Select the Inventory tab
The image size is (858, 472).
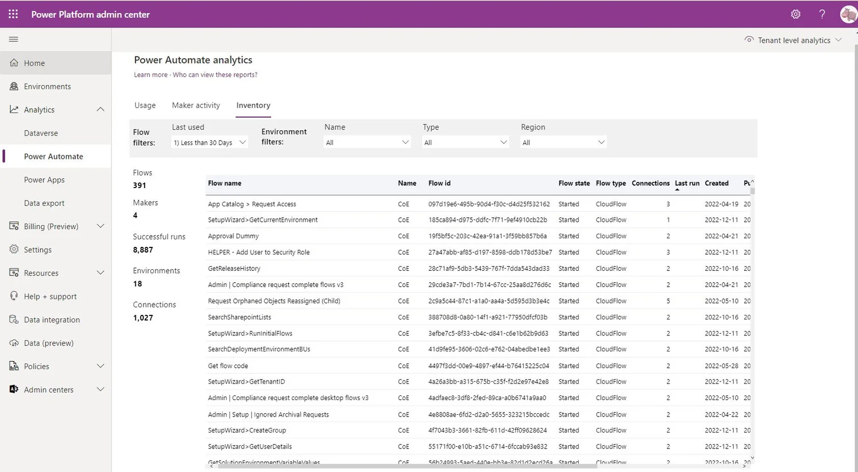(x=253, y=105)
